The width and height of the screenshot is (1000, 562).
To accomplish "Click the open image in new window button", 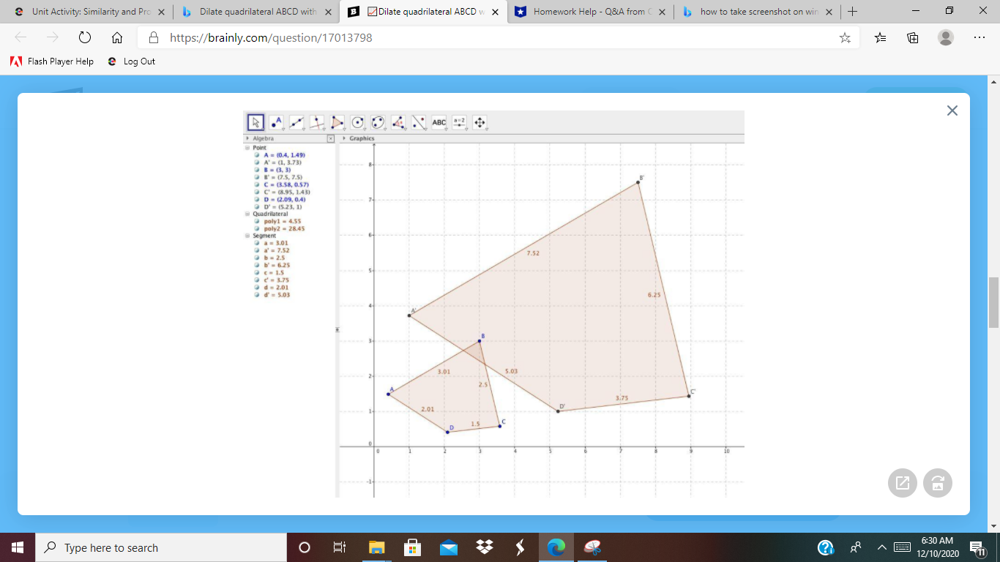I will click(903, 483).
